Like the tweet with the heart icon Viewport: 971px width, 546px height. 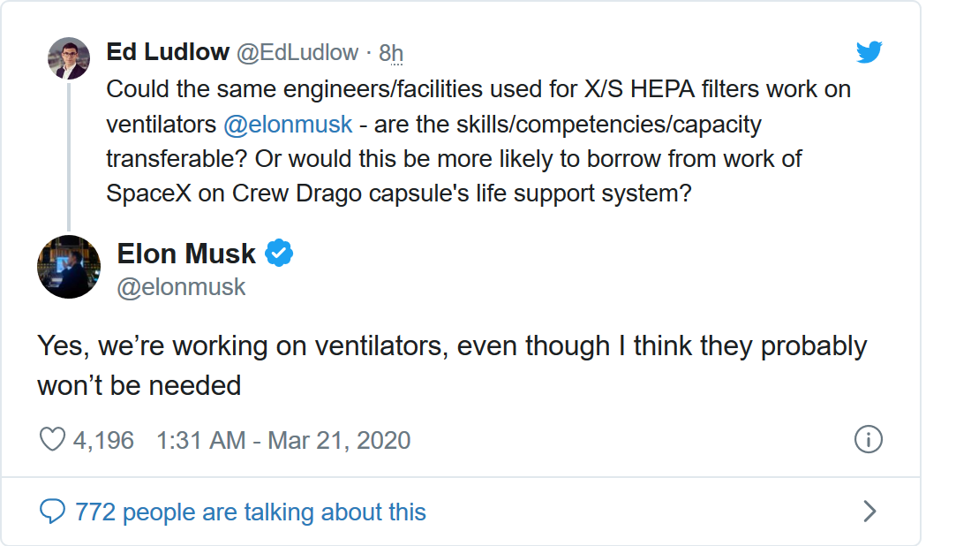(53, 440)
